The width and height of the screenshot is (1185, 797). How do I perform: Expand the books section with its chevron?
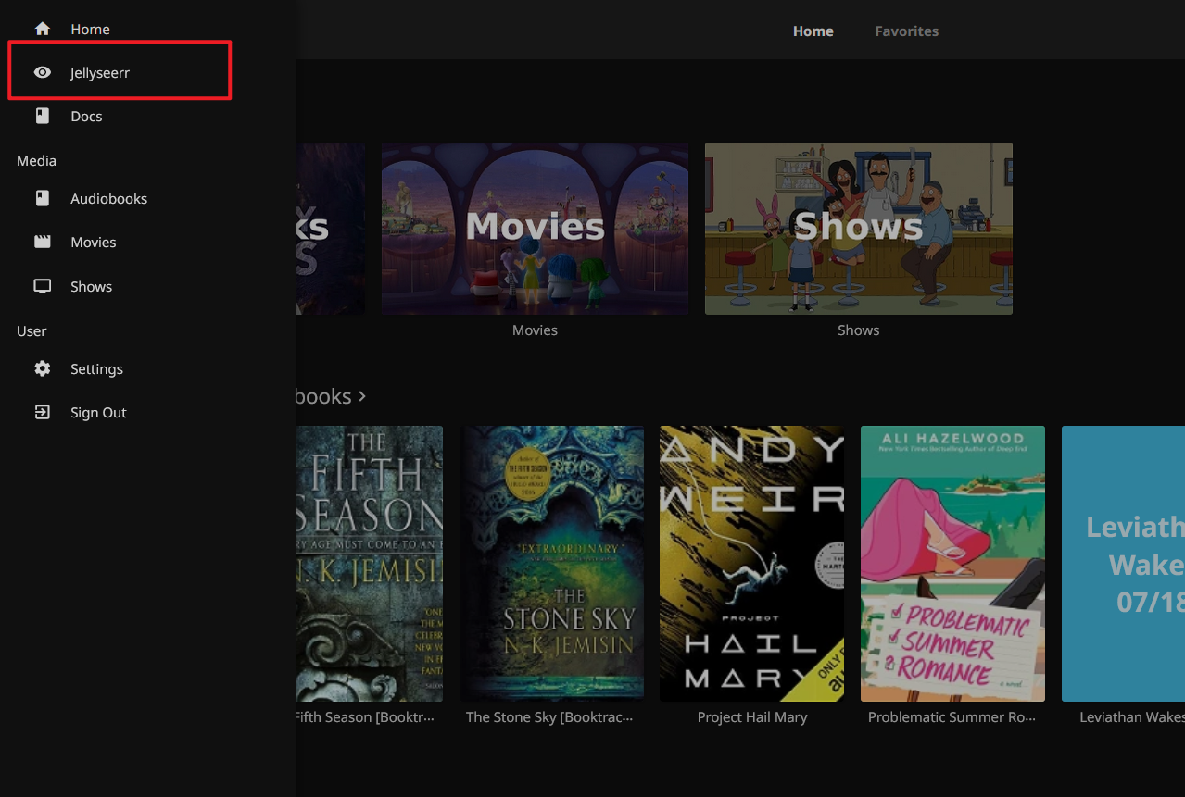(361, 396)
